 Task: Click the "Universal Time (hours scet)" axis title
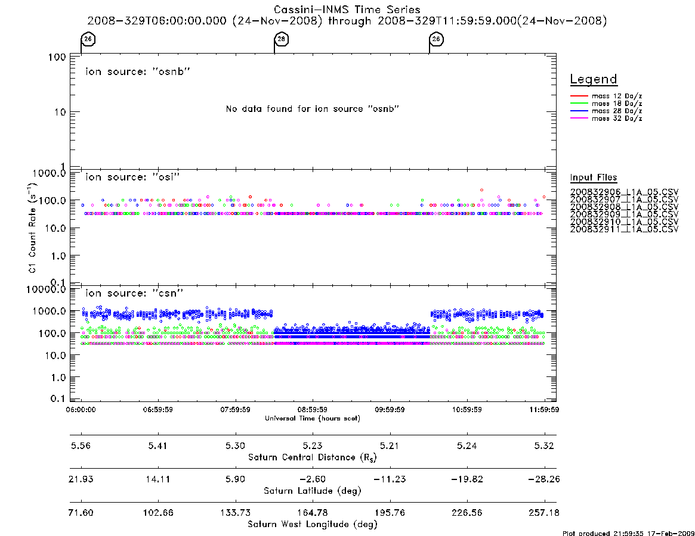point(313,418)
